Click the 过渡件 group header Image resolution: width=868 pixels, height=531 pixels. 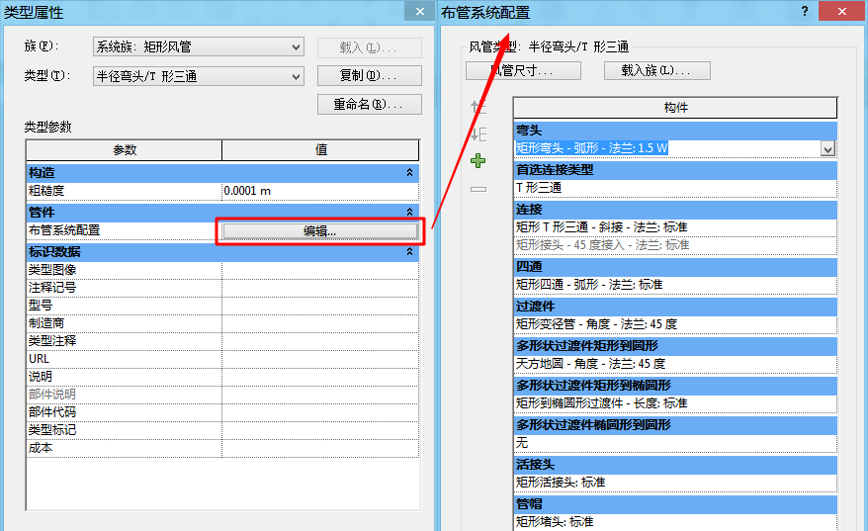point(675,307)
